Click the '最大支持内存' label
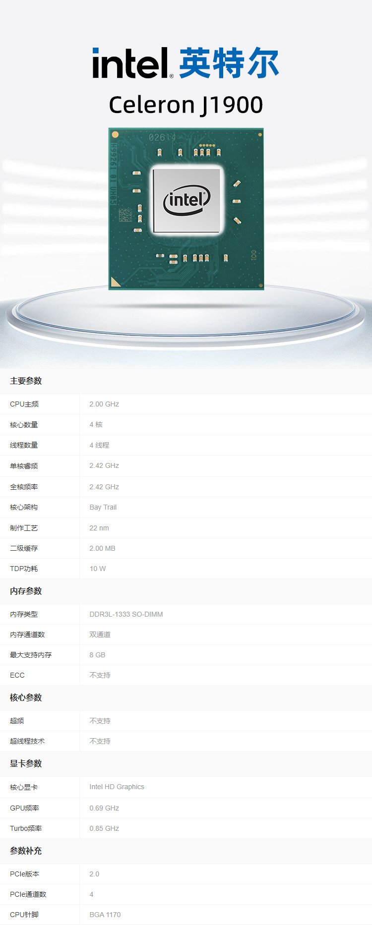 point(31,655)
